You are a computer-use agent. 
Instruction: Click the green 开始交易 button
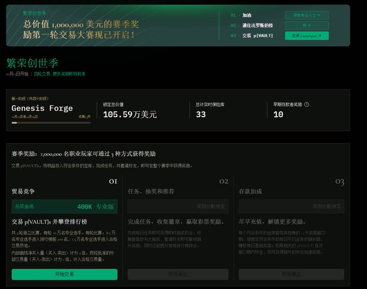point(64,274)
